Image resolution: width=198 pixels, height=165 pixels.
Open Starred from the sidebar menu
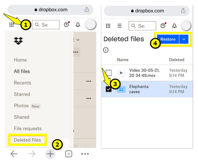(x=22, y=94)
